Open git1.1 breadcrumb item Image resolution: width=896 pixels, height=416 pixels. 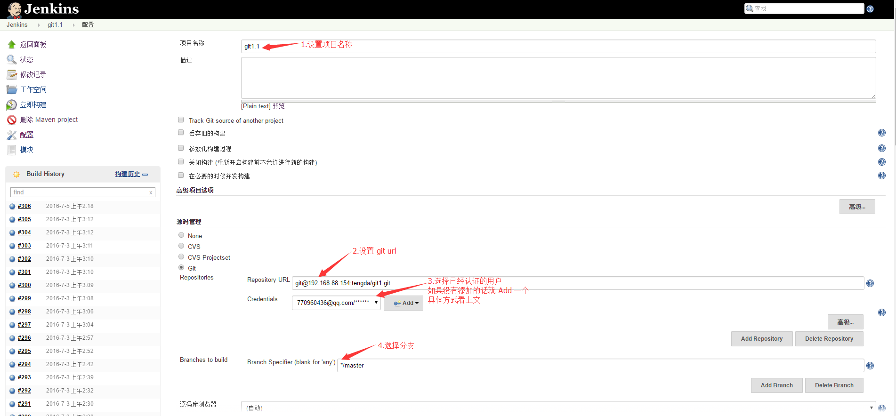click(55, 24)
